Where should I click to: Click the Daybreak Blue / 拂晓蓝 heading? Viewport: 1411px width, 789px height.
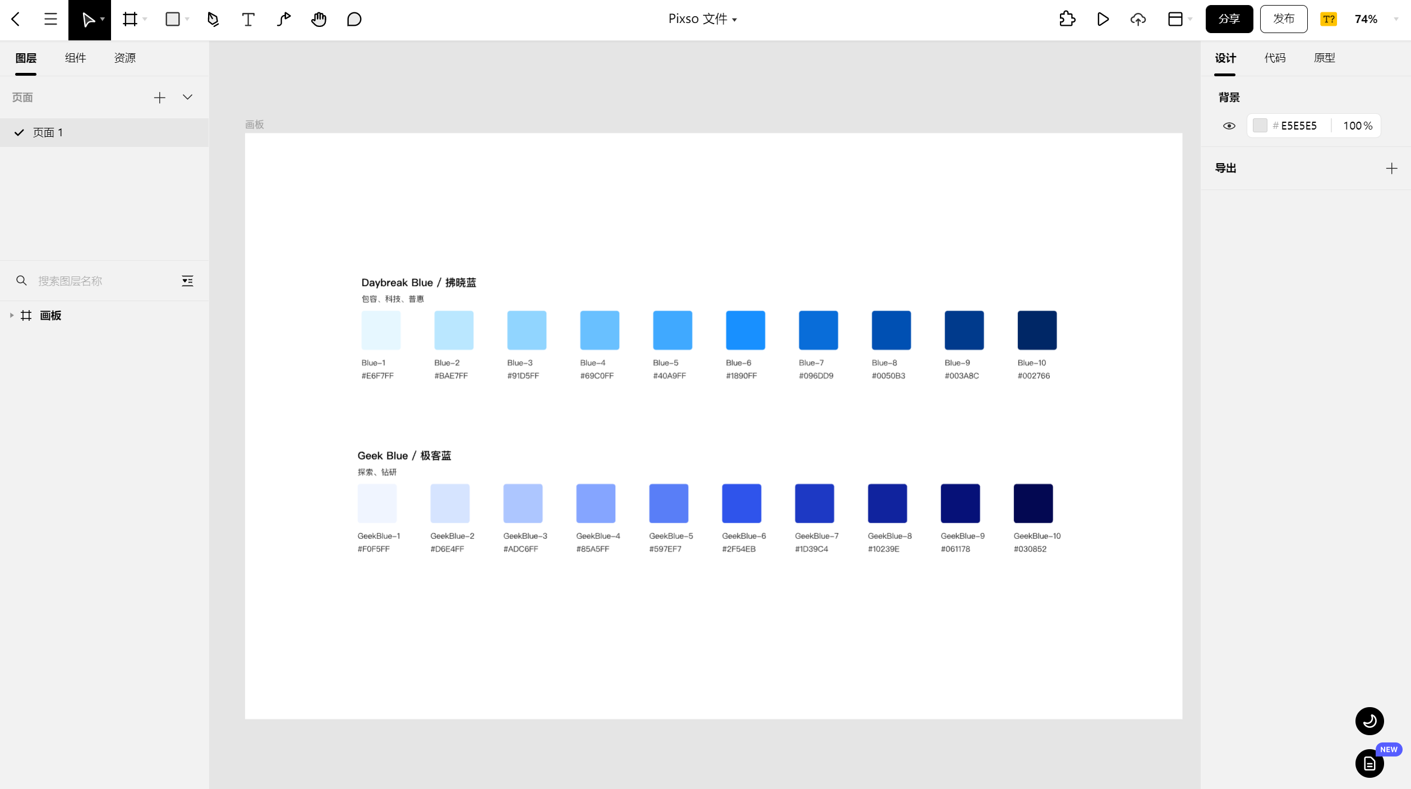[x=418, y=283]
